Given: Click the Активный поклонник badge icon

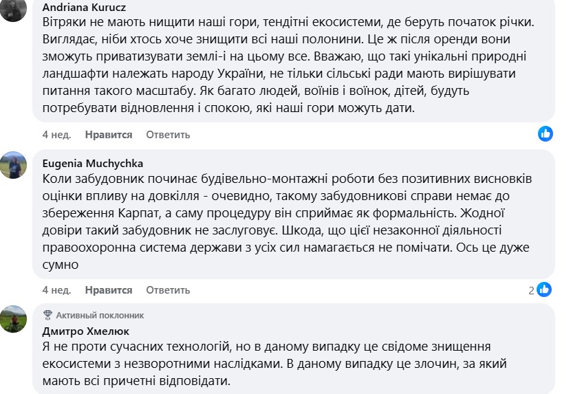Looking at the screenshot, I should coord(47,315).
